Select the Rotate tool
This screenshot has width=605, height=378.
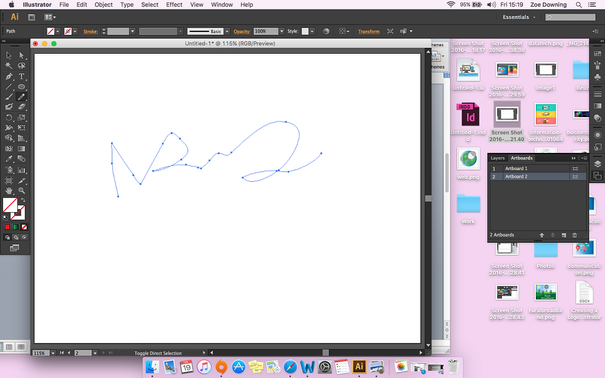tap(9, 118)
